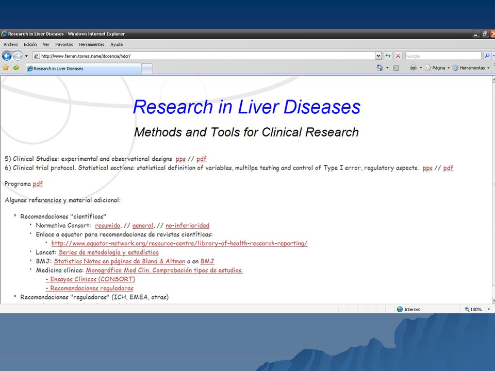This screenshot has height=371, width=495.
Task: Click the Add to Favorites star-plus icon
Action: (x=16, y=68)
